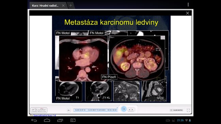This screenshot has height=124, width=221.
Task: Select the Kurz: Hrudní radiol tab
Action: coord(45,6)
